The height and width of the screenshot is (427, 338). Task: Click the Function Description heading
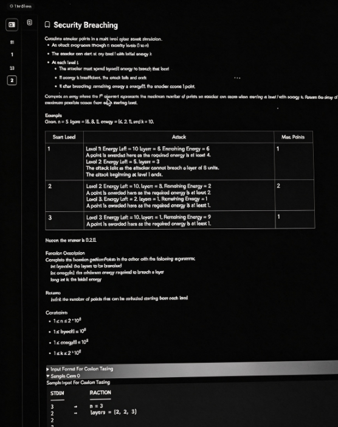(x=65, y=253)
